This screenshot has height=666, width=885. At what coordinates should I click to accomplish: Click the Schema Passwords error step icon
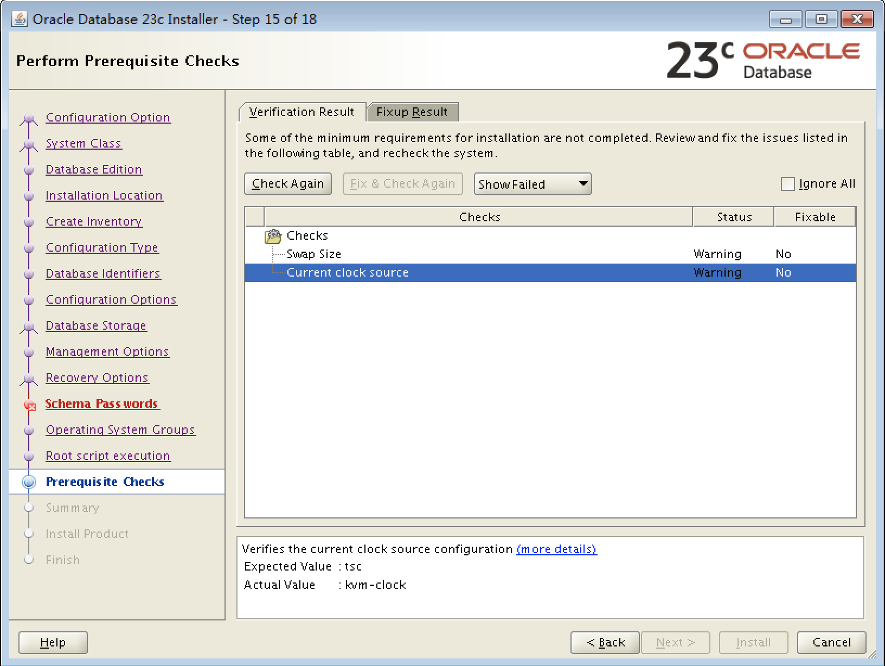tap(30, 405)
